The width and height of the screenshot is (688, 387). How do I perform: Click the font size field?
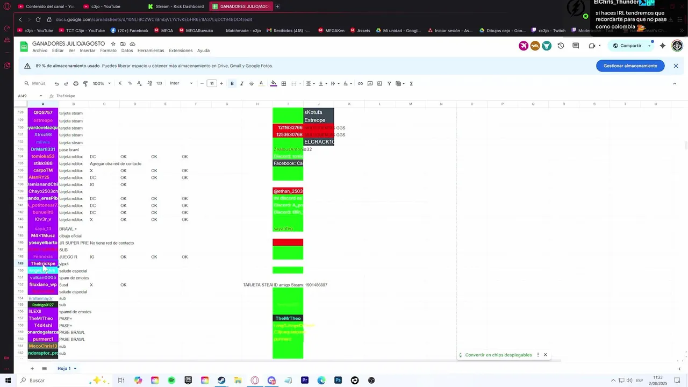[212, 83]
